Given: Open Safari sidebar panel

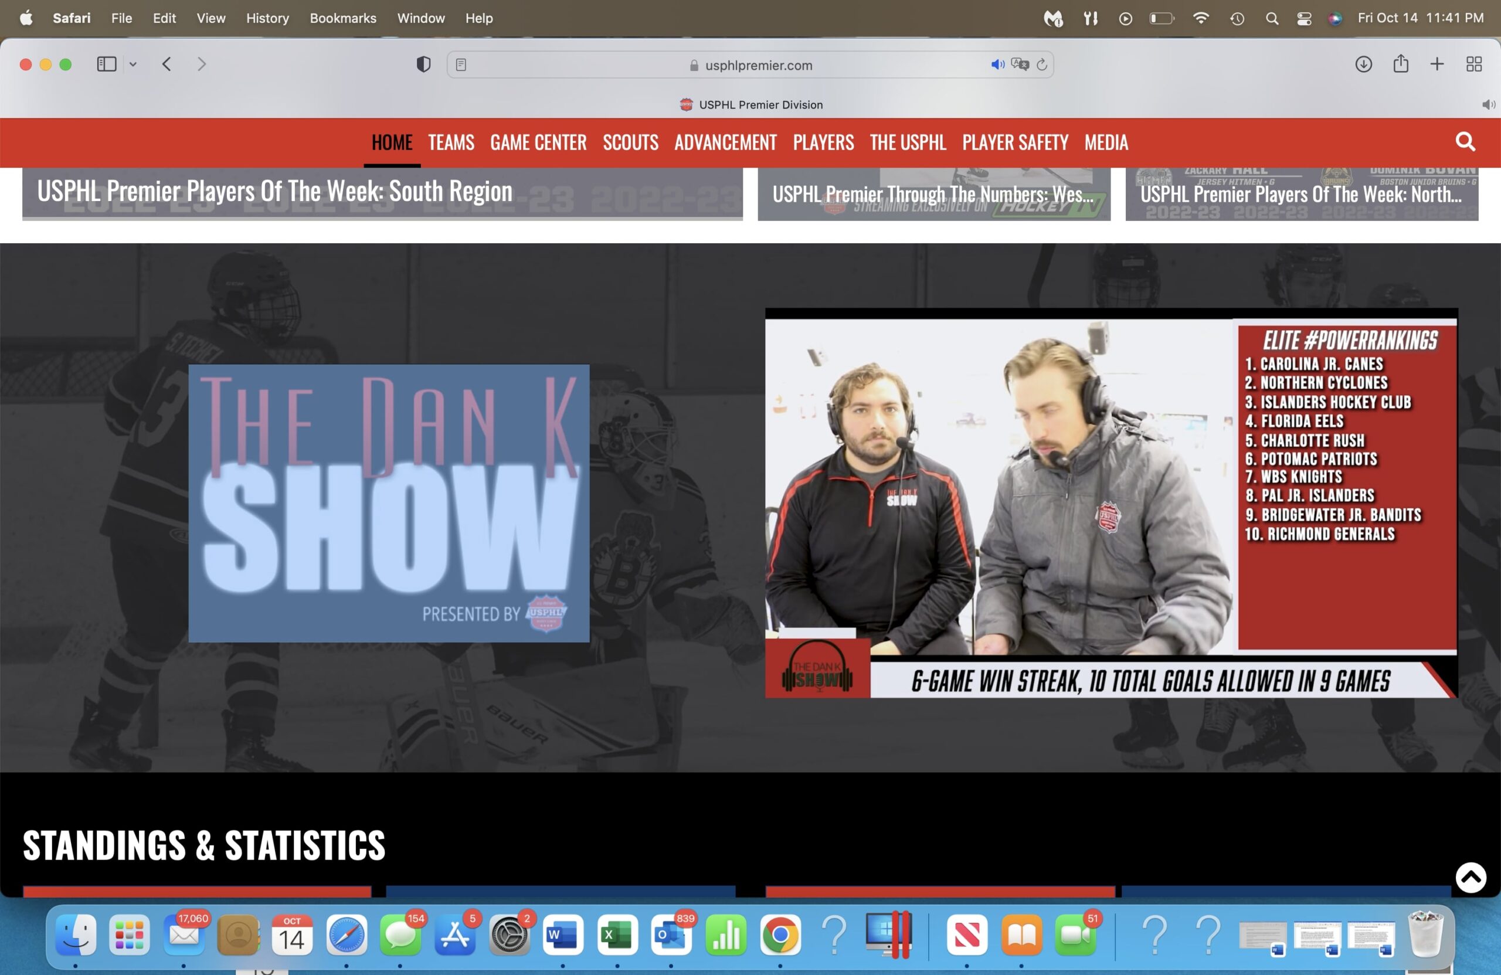Looking at the screenshot, I should [107, 64].
